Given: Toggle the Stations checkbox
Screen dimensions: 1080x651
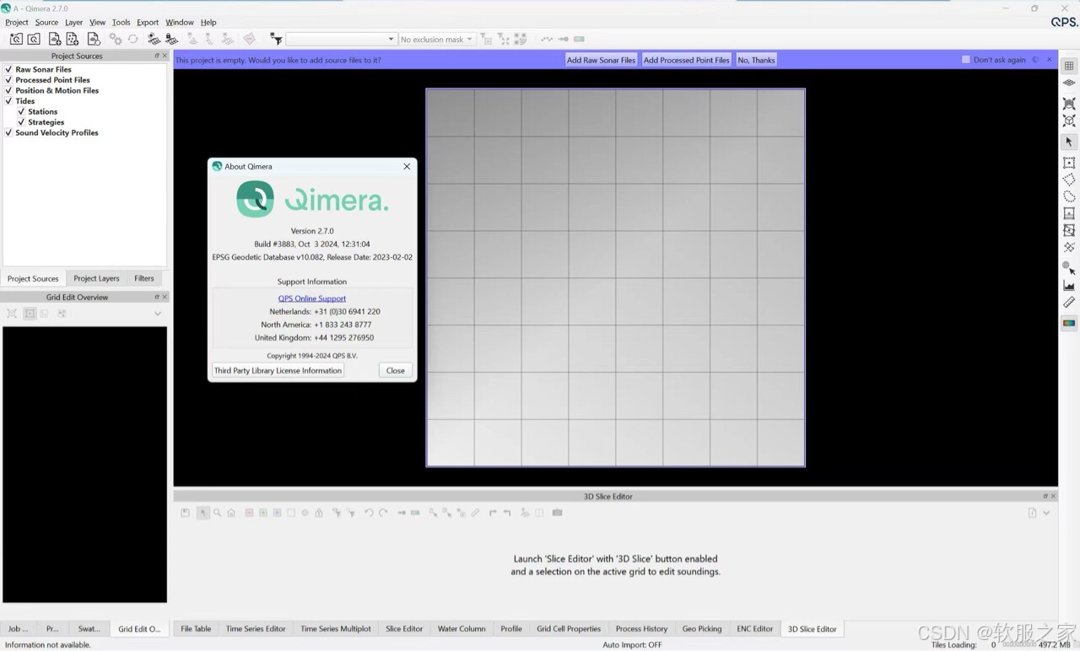Looking at the screenshot, I should pyautogui.click(x=21, y=111).
